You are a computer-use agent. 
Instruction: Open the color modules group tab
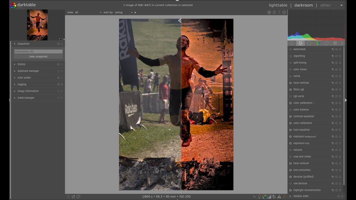318,43
